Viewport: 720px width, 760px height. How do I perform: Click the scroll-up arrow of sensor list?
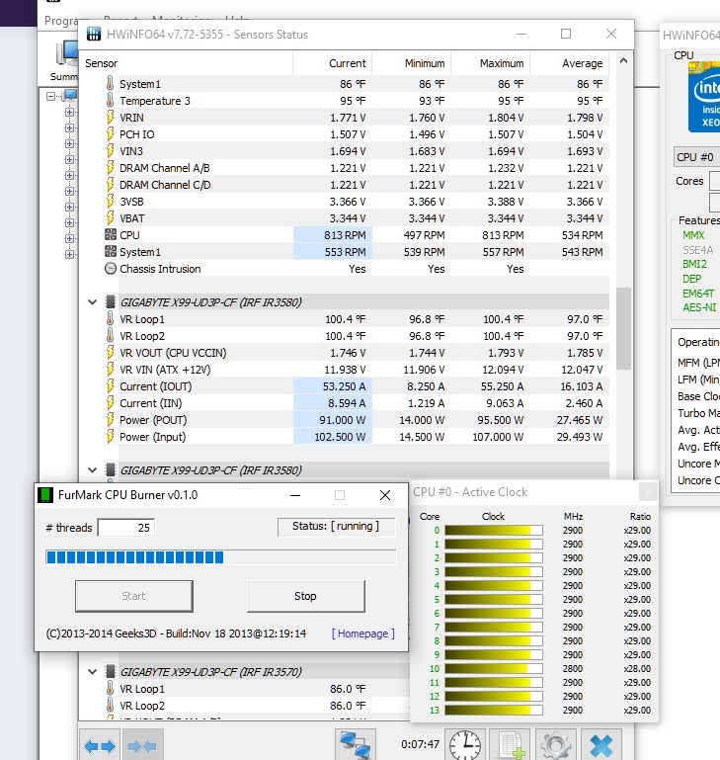623,61
